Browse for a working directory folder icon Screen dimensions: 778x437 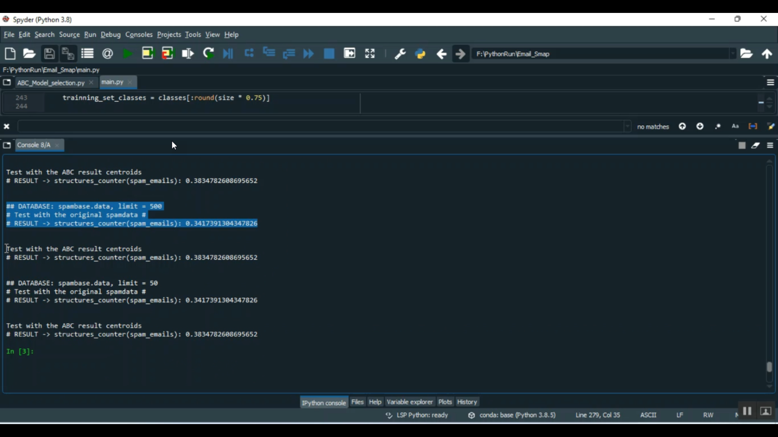pyautogui.click(x=746, y=54)
